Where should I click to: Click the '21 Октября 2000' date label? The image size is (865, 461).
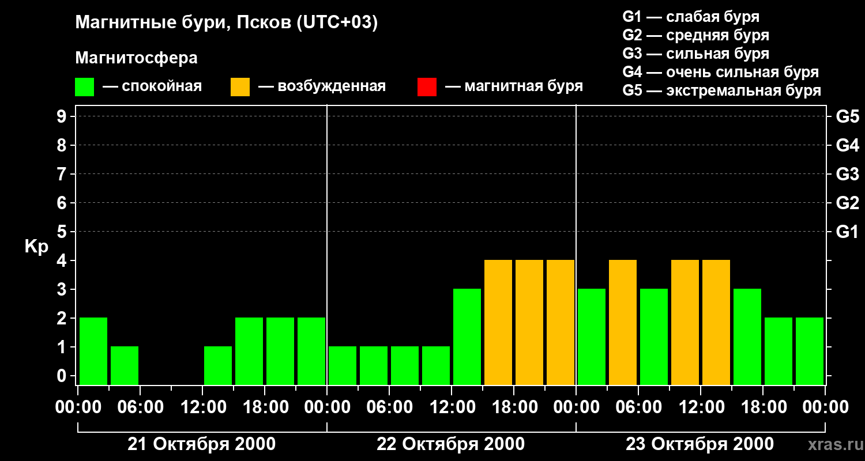201,444
